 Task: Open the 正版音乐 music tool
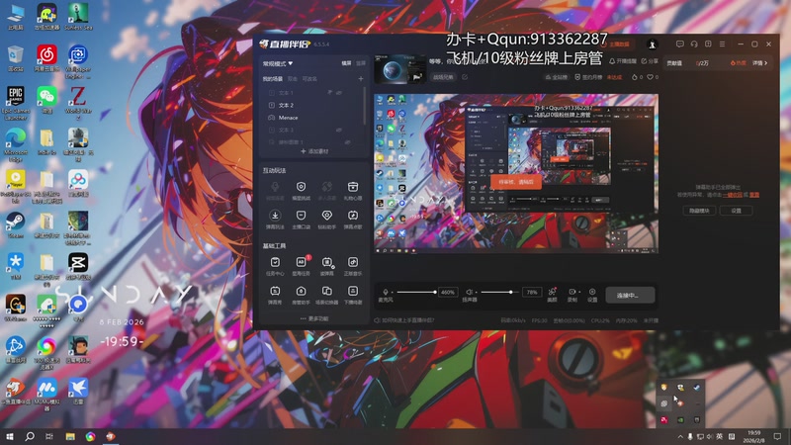(353, 266)
